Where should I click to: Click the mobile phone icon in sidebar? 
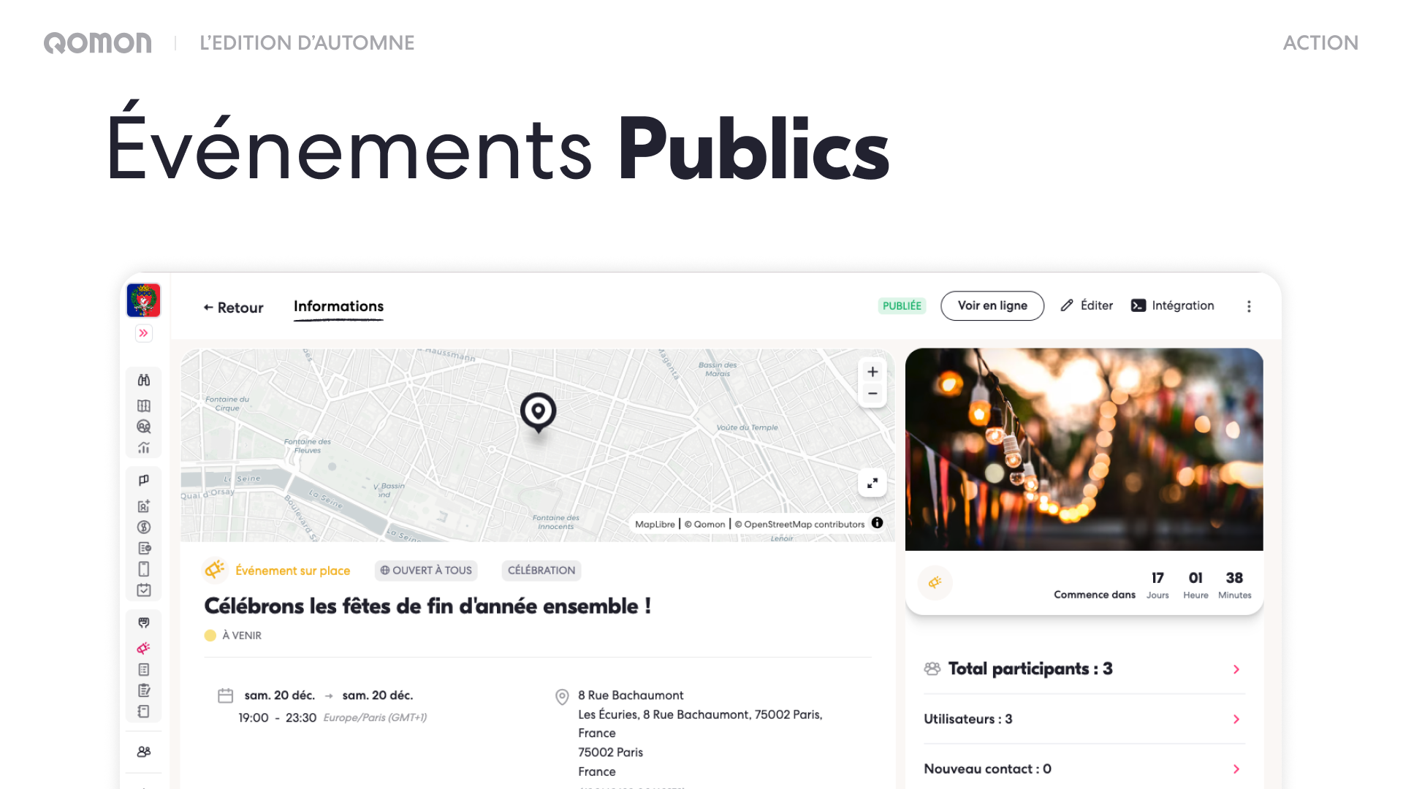(x=144, y=569)
